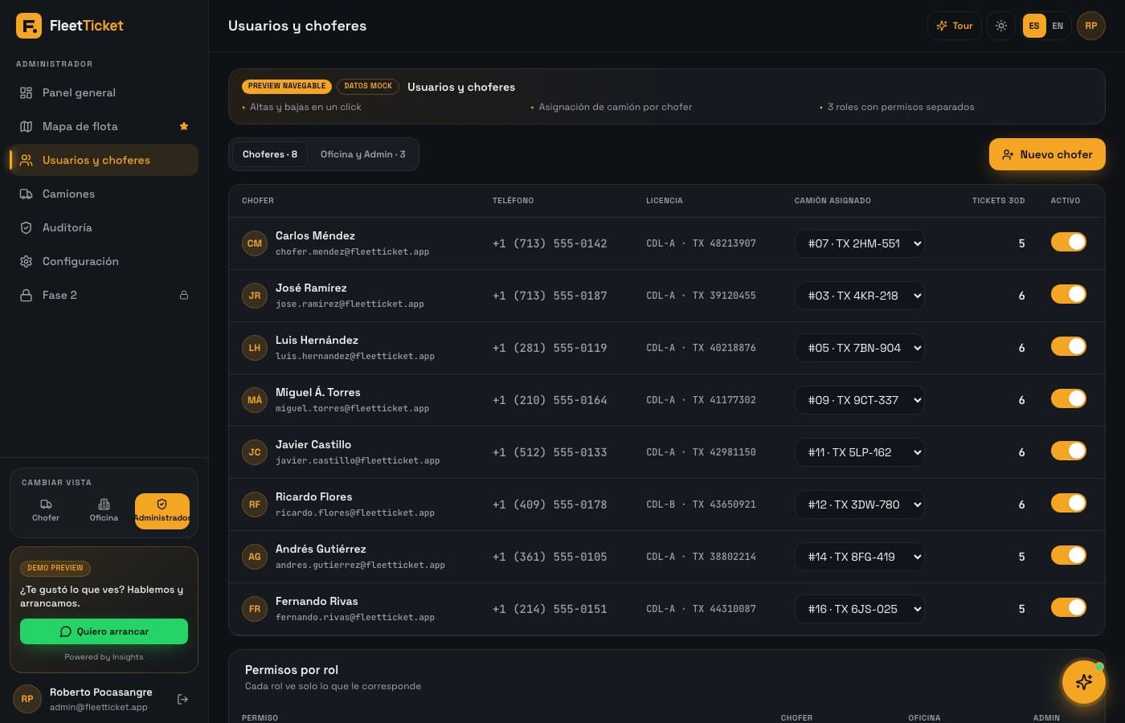
Task: Open Panel general dashboard icon
Action: (x=27, y=93)
